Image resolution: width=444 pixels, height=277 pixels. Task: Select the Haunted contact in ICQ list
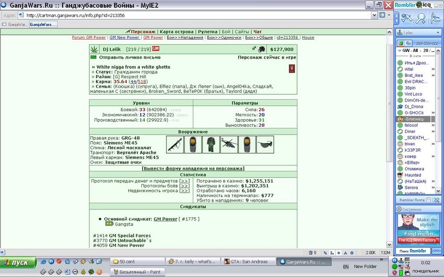click(x=412, y=175)
